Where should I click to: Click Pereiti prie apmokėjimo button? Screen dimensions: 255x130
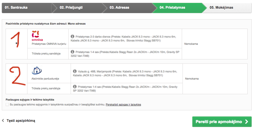[222, 122]
